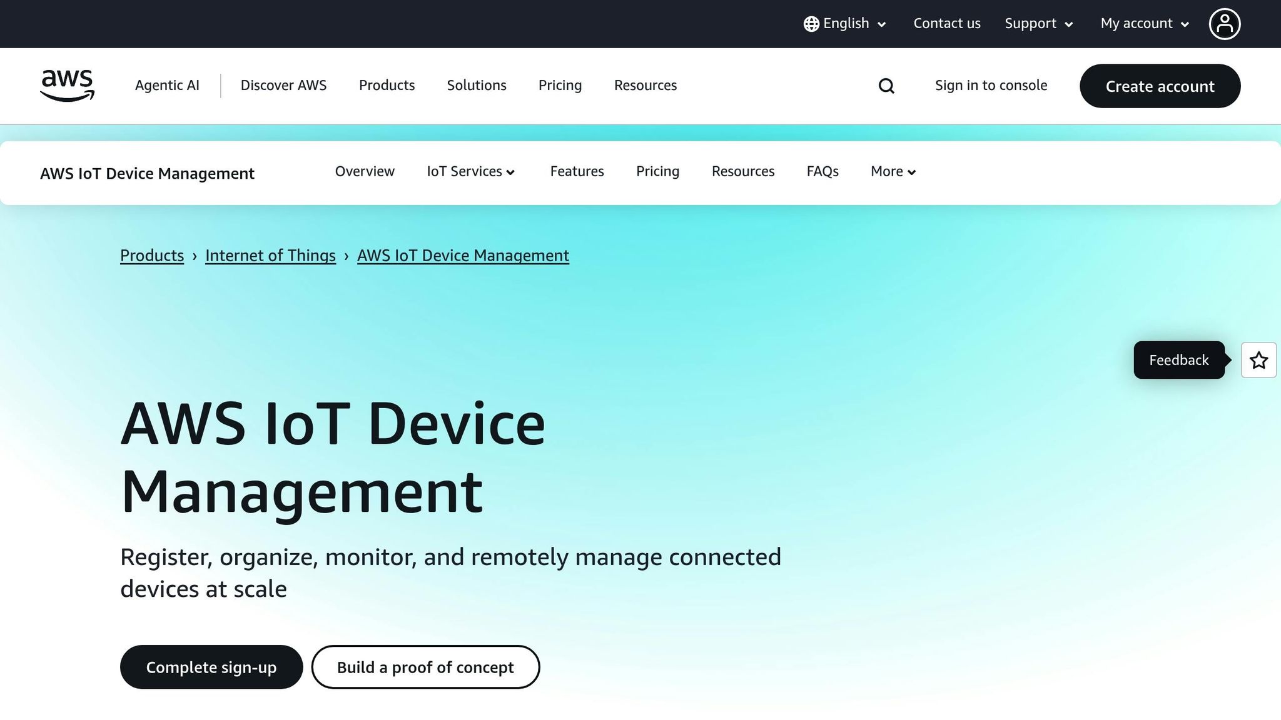
Task: Open the Agentic AI menu
Action: (167, 86)
